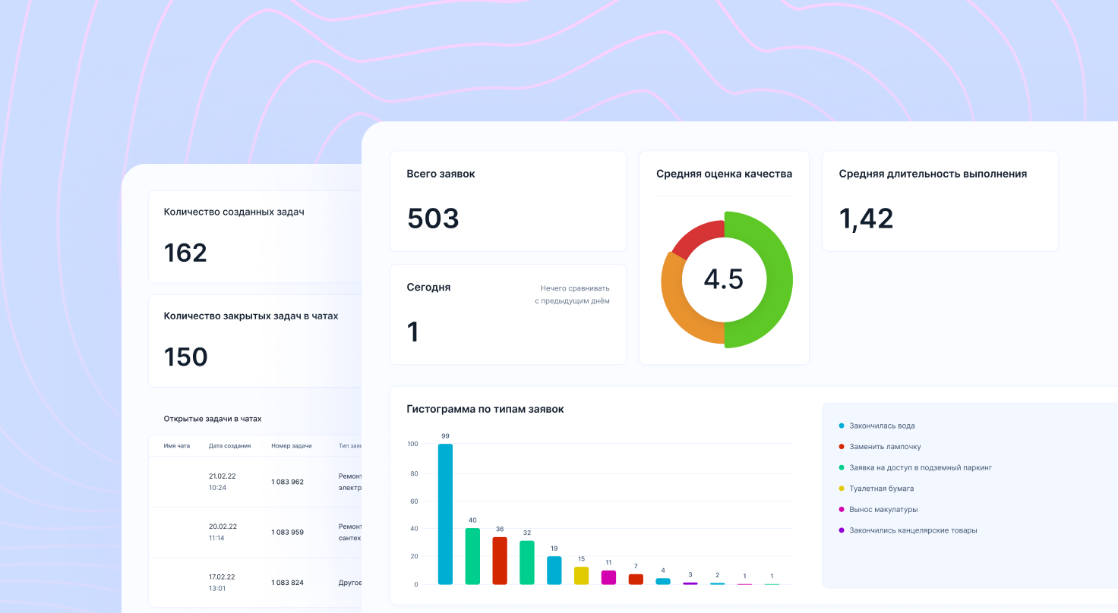Select the tallest blue bar labeled 99
Screen dimensions: 1118x613
445,514
